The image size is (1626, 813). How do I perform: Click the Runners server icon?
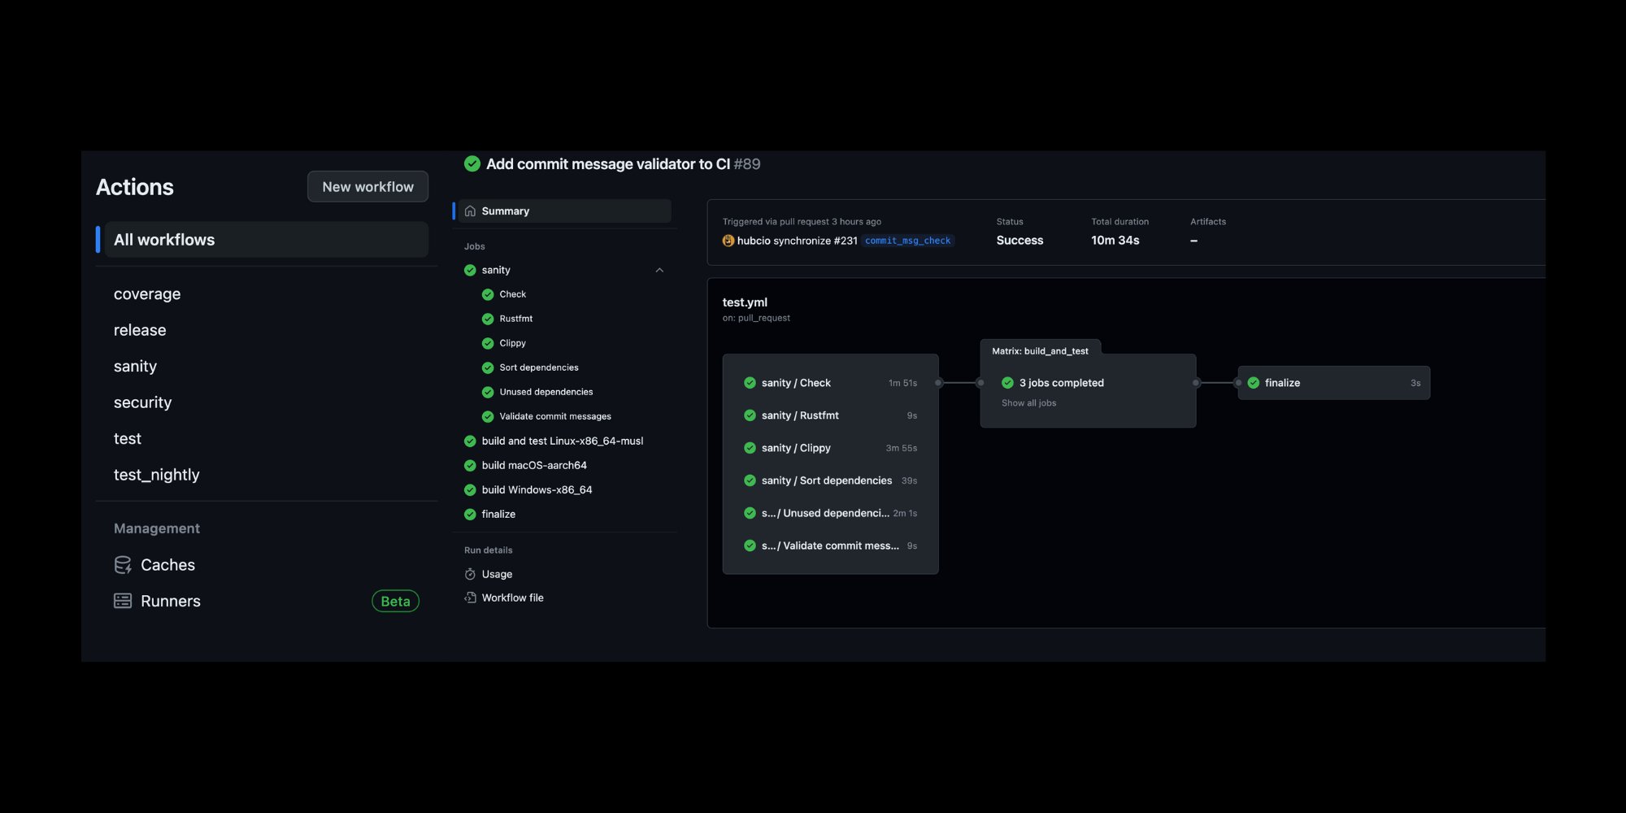123,601
